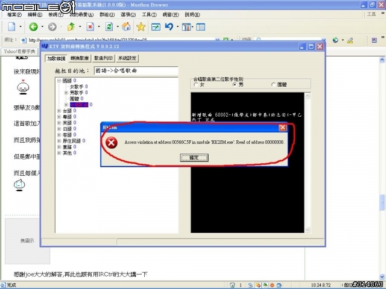
Task: Go back with the green arrow icon
Action: pos(34,26)
